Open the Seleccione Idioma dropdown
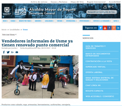Viewport: 122px width, 106px height. tap(9, 35)
